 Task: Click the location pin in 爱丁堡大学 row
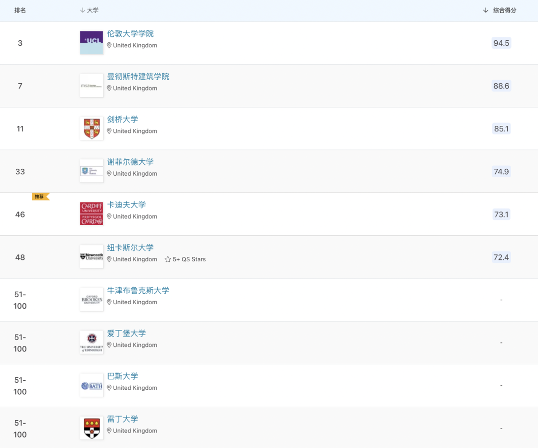tap(109, 345)
